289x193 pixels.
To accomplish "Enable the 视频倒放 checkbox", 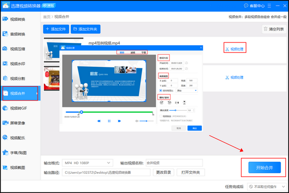I will point(160,116).
